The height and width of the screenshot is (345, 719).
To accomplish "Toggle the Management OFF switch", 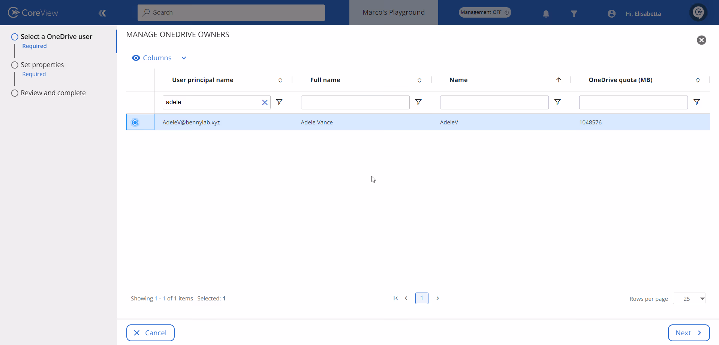I will [x=484, y=12].
